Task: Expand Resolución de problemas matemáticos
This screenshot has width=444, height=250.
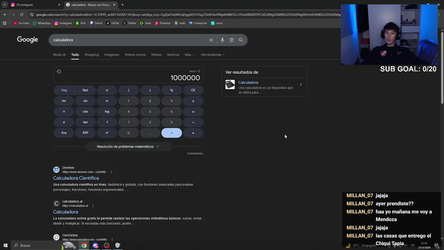Action: click(128, 147)
